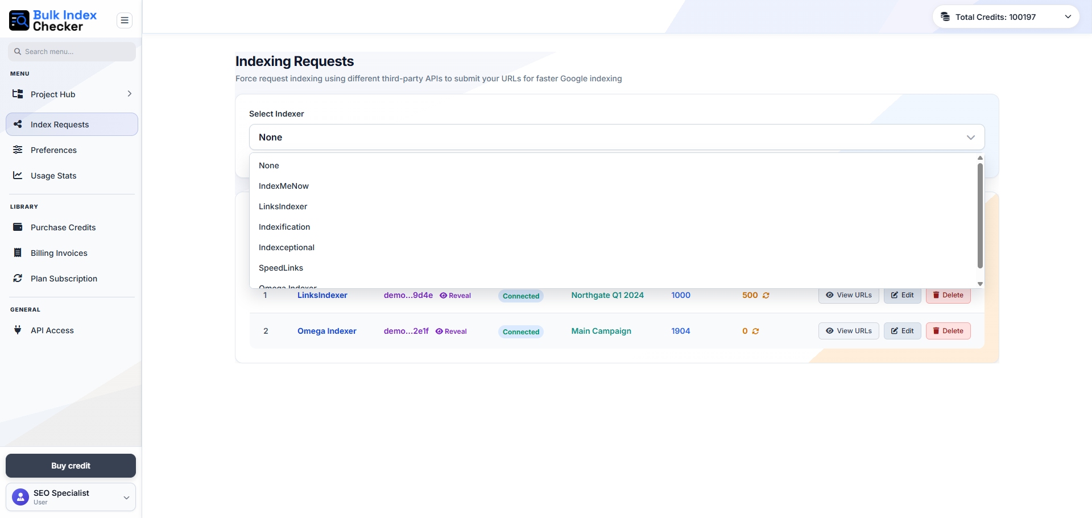The image size is (1092, 518).
Task: Click the Project Hub icon
Action: click(18, 94)
